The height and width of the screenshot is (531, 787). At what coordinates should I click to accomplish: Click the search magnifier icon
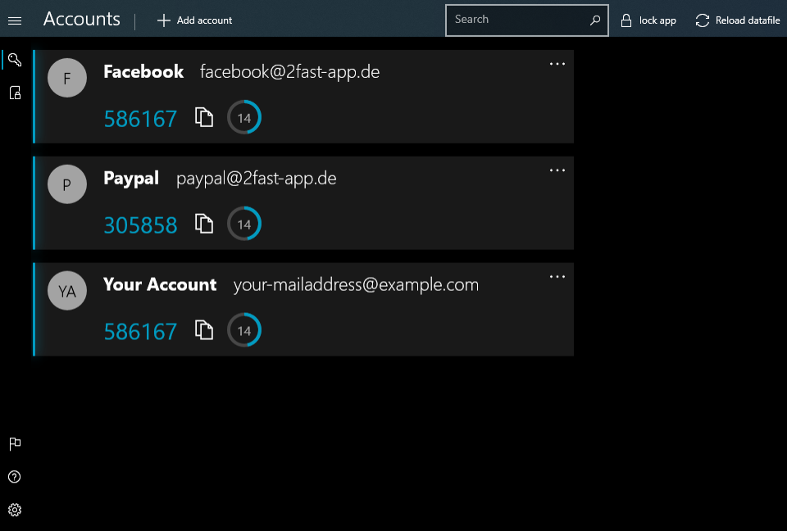click(595, 20)
